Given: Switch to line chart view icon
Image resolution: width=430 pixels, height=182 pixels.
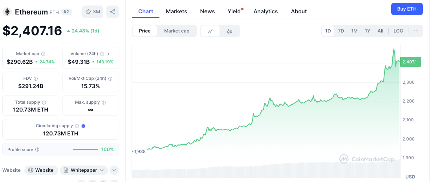Looking at the screenshot, I should tap(210, 31).
